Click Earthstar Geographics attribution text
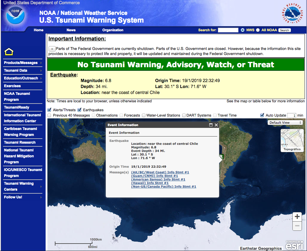307x251 pixels. (261, 248)
